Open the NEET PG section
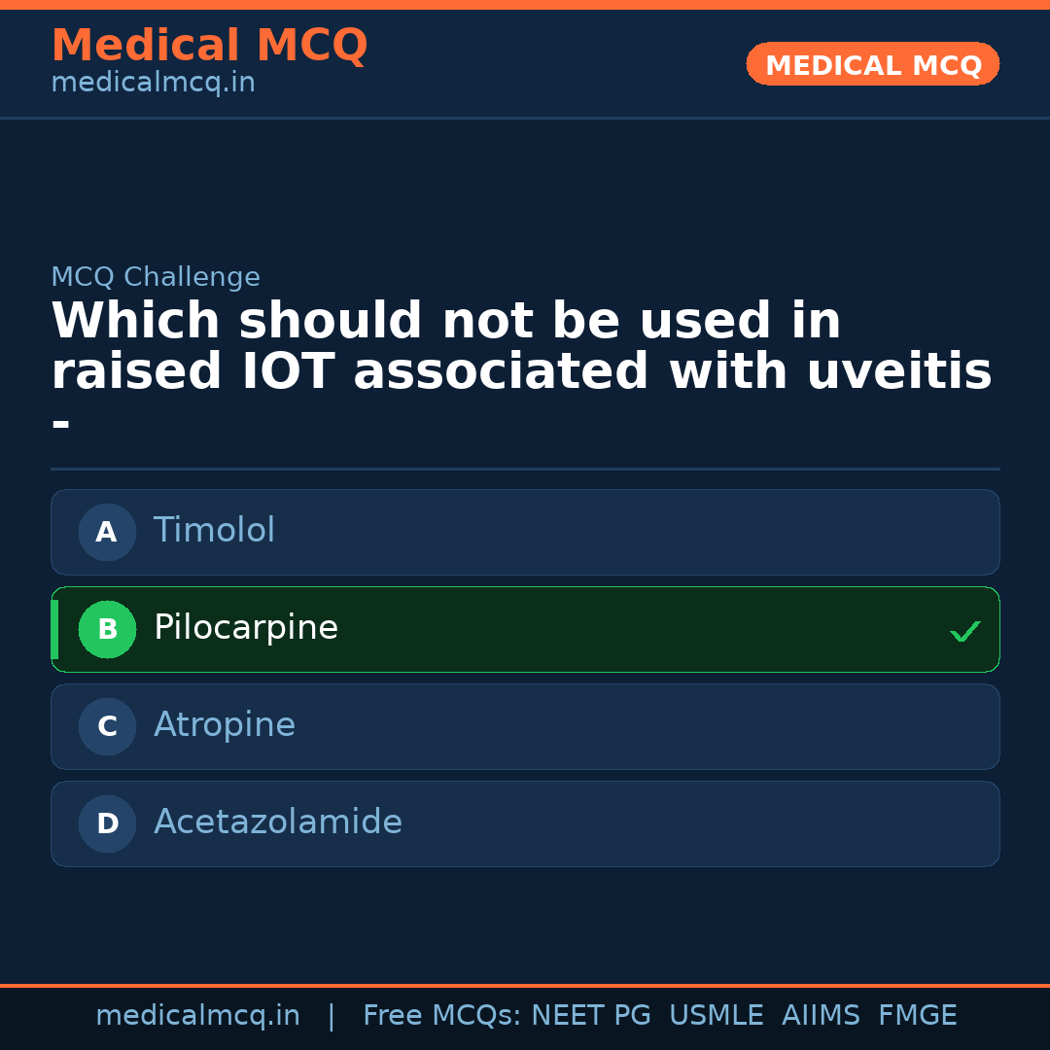1050x1050 pixels. [x=590, y=1014]
